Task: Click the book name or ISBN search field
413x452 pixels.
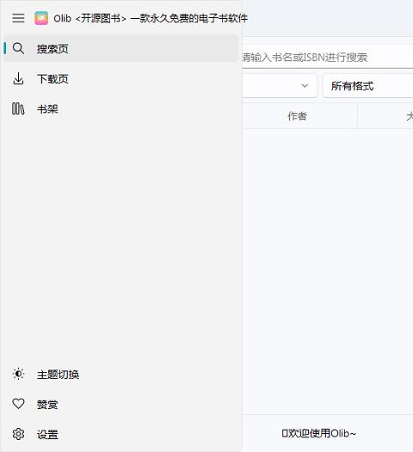Action: (328, 57)
